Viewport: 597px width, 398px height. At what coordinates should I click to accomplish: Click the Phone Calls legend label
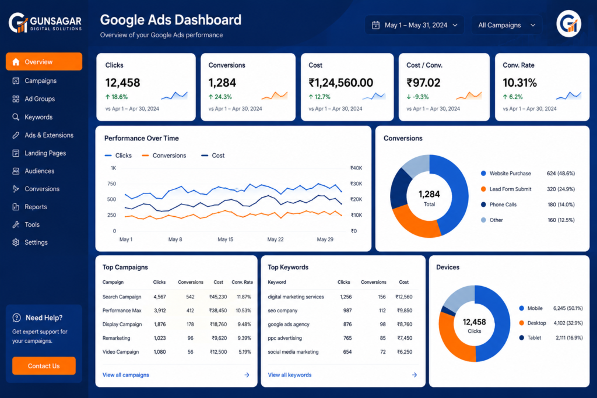point(503,205)
